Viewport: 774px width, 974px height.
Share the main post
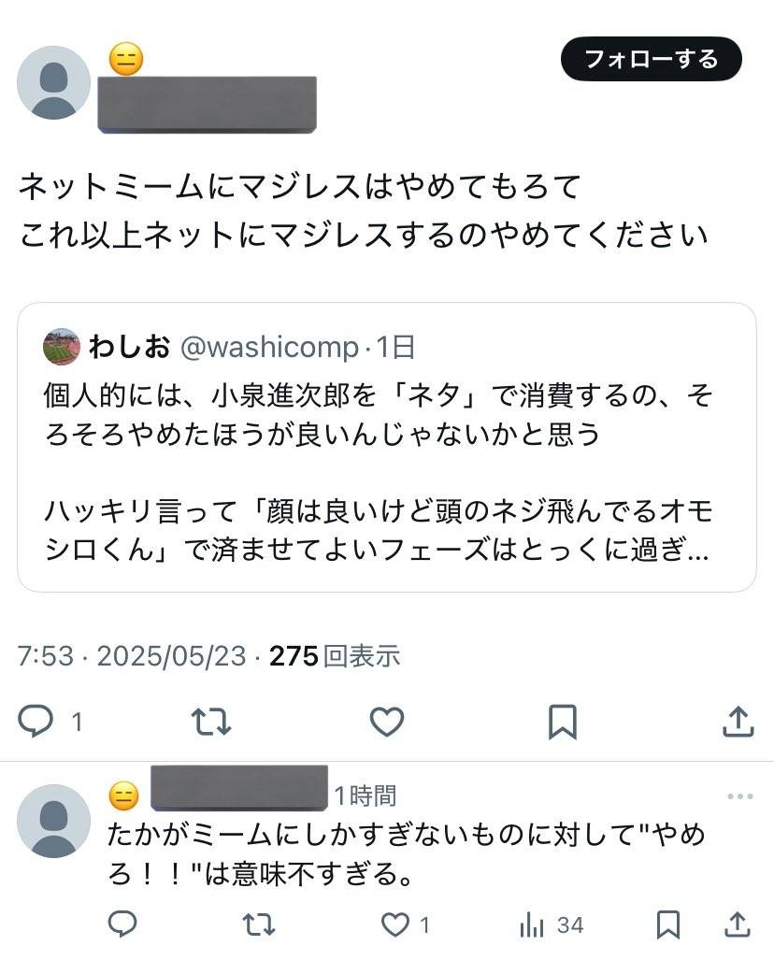click(738, 721)
